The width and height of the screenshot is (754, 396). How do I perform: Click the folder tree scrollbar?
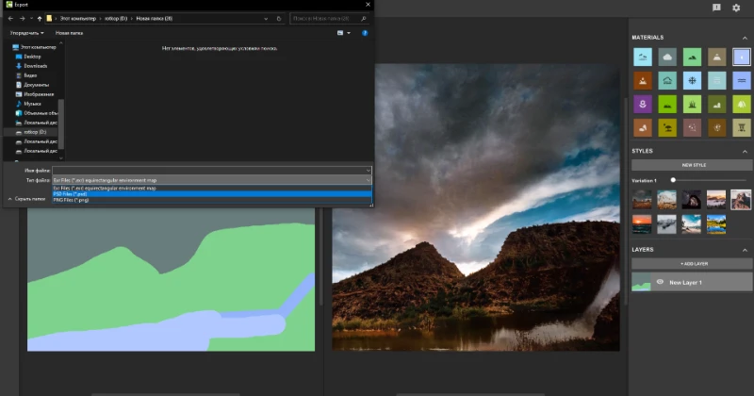click(x=60, y=124)
